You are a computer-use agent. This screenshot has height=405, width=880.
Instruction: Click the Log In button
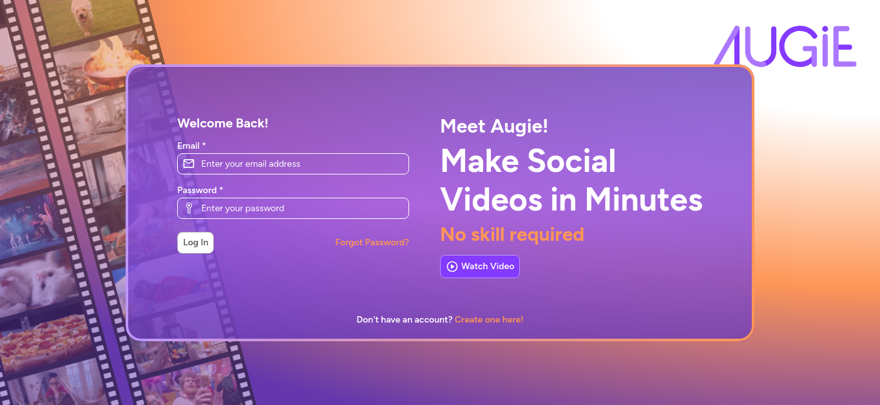pyautogui.click(x=196, y=243)
